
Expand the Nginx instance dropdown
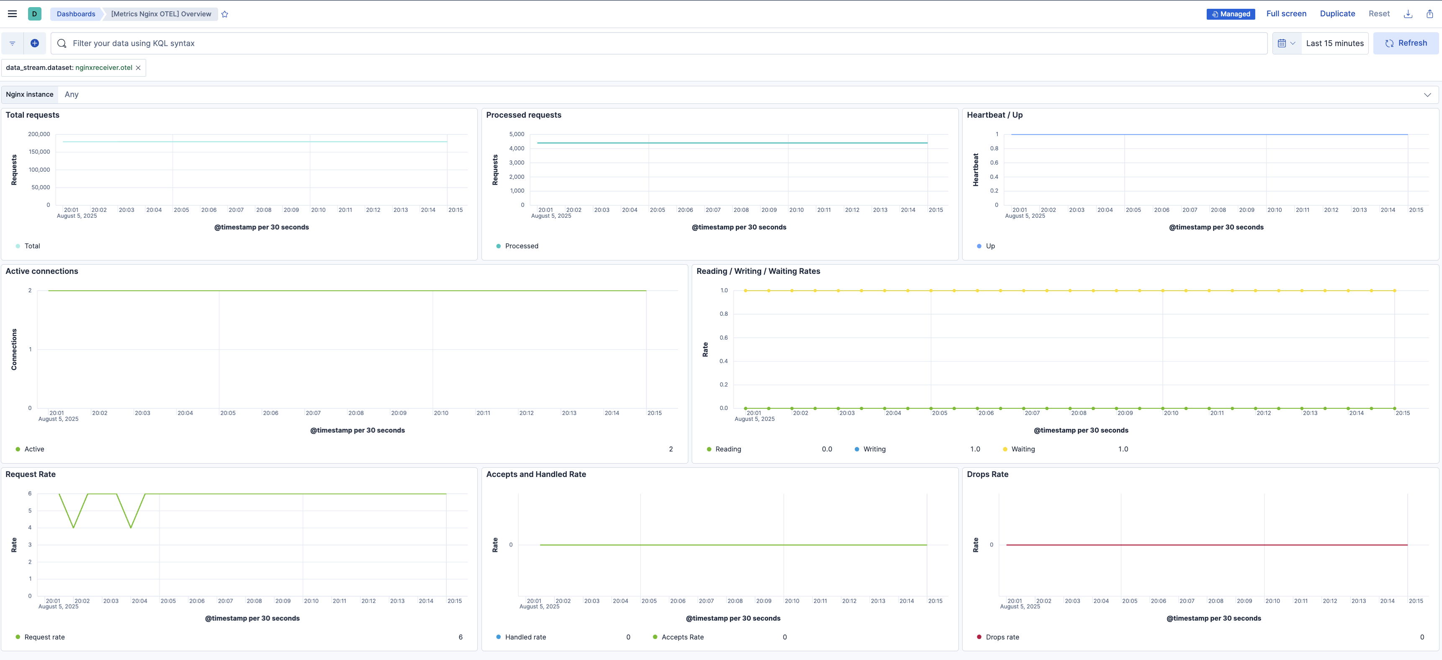pyautogui.click(x=1428, y=94)
